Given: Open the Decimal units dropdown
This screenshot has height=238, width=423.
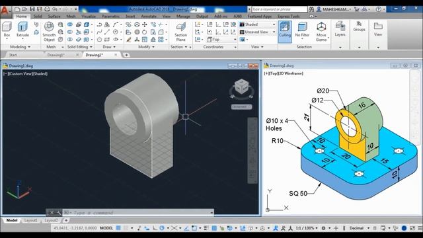Looking at the screenshot, I should coord(359,228).
